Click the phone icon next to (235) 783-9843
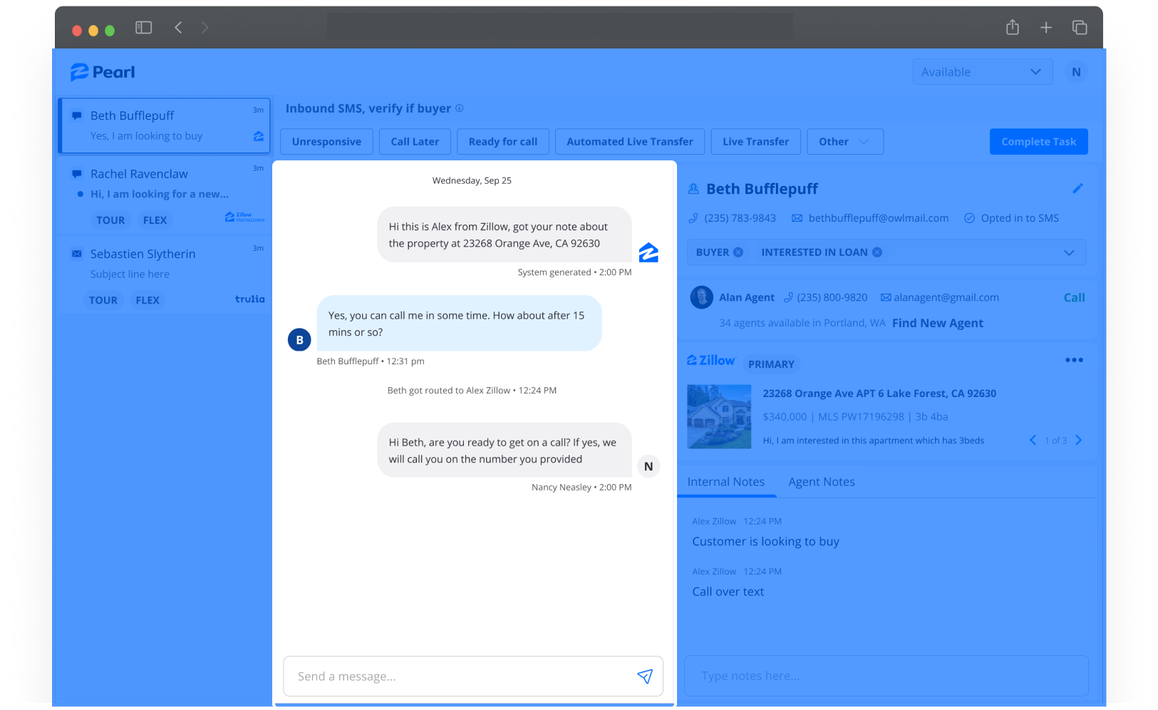1158x710 pixels. pyautogui.click(x=693, y=218)
